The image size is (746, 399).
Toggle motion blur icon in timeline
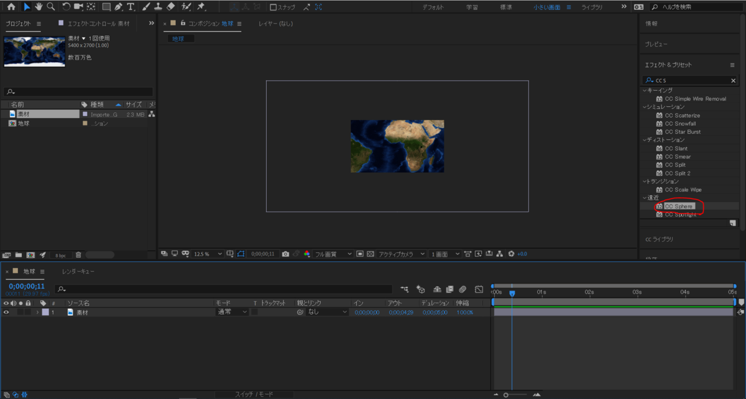463,289
